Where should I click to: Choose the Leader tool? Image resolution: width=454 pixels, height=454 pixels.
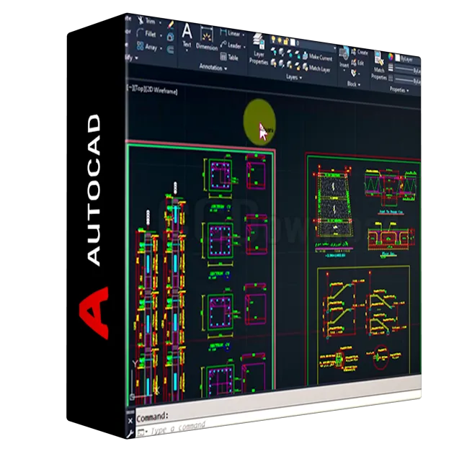(231, 45)
